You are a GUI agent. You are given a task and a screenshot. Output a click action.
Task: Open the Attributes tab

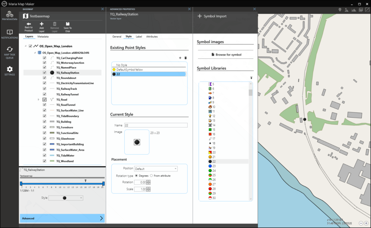pos(152,37)
